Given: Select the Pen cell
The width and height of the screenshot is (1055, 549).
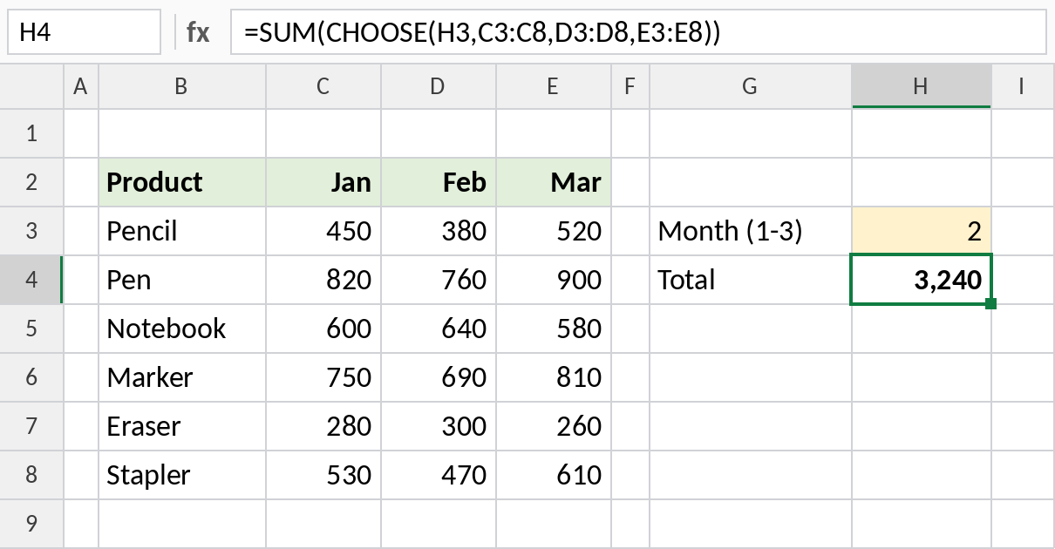Looking at the screenshot, I should click(182, 280).
